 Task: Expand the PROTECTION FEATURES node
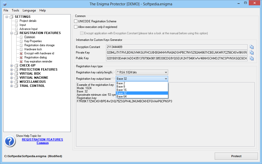pos(11,70)
